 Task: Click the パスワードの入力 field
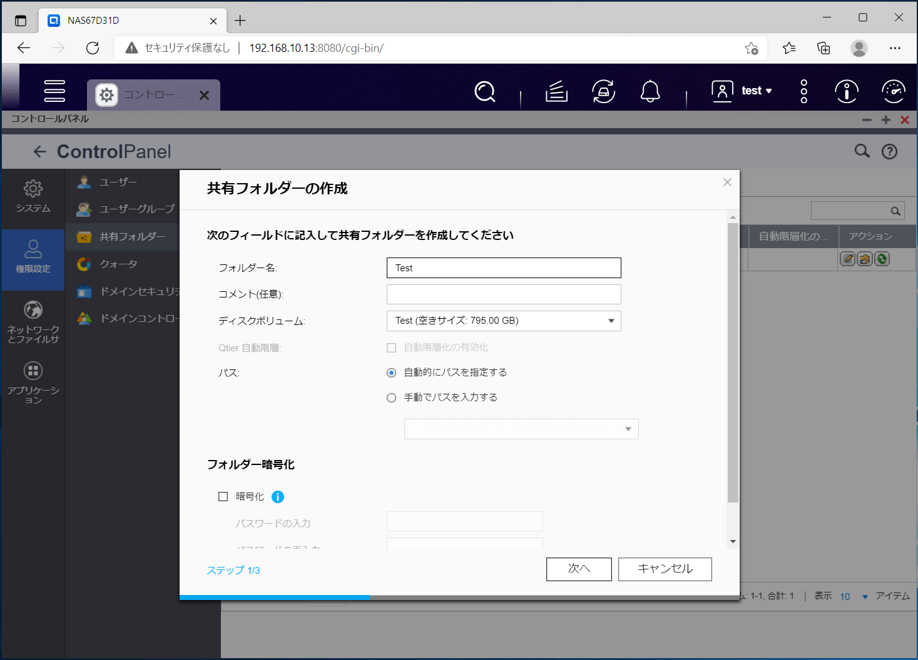click(465, 521)
